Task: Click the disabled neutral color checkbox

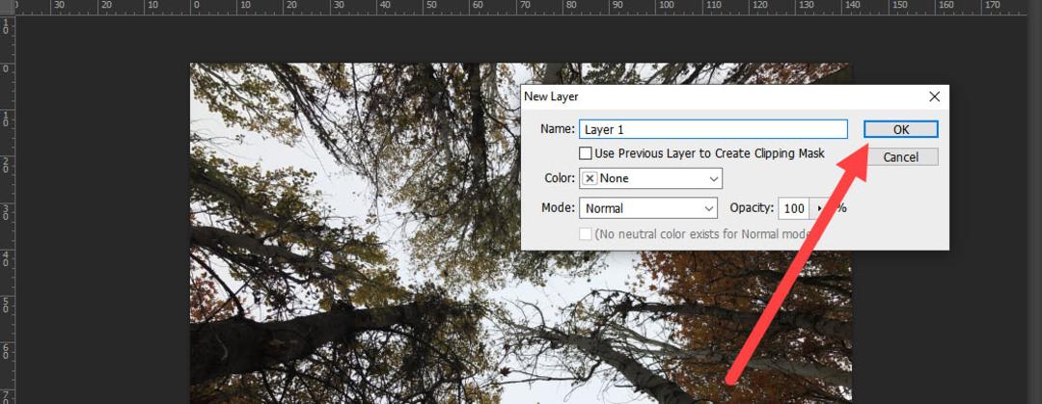Action: click(x=586, y=234)
